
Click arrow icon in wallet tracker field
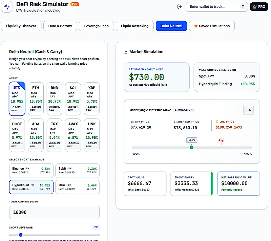click(x=243, y=6)
